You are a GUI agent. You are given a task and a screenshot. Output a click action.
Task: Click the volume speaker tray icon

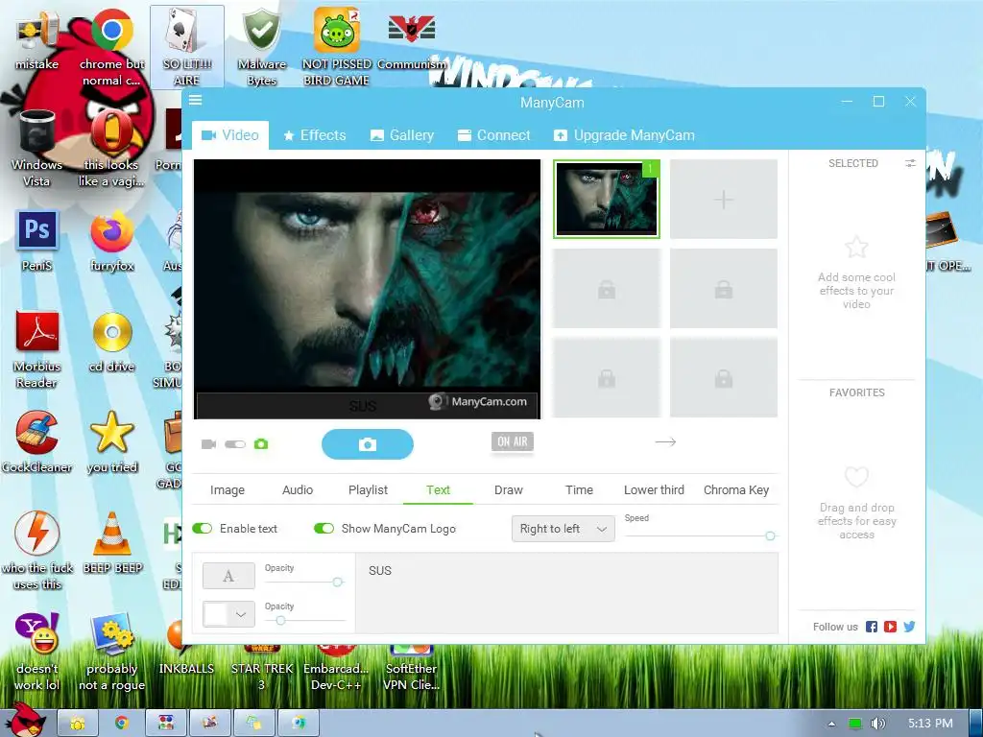click(877, 724)
